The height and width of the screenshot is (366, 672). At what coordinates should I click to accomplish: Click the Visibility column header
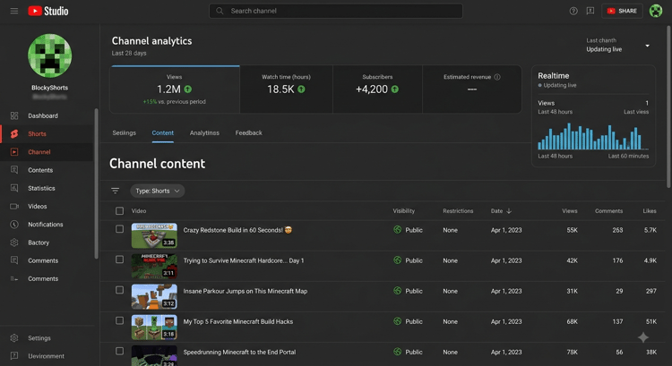click(x=404, y=210)
